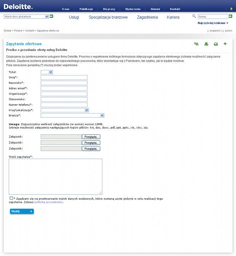Image resolution: width=236 pixels, height=256 pixels.
Task: Click Poland breadcrumb link
Action: click(x=18, y=31)
